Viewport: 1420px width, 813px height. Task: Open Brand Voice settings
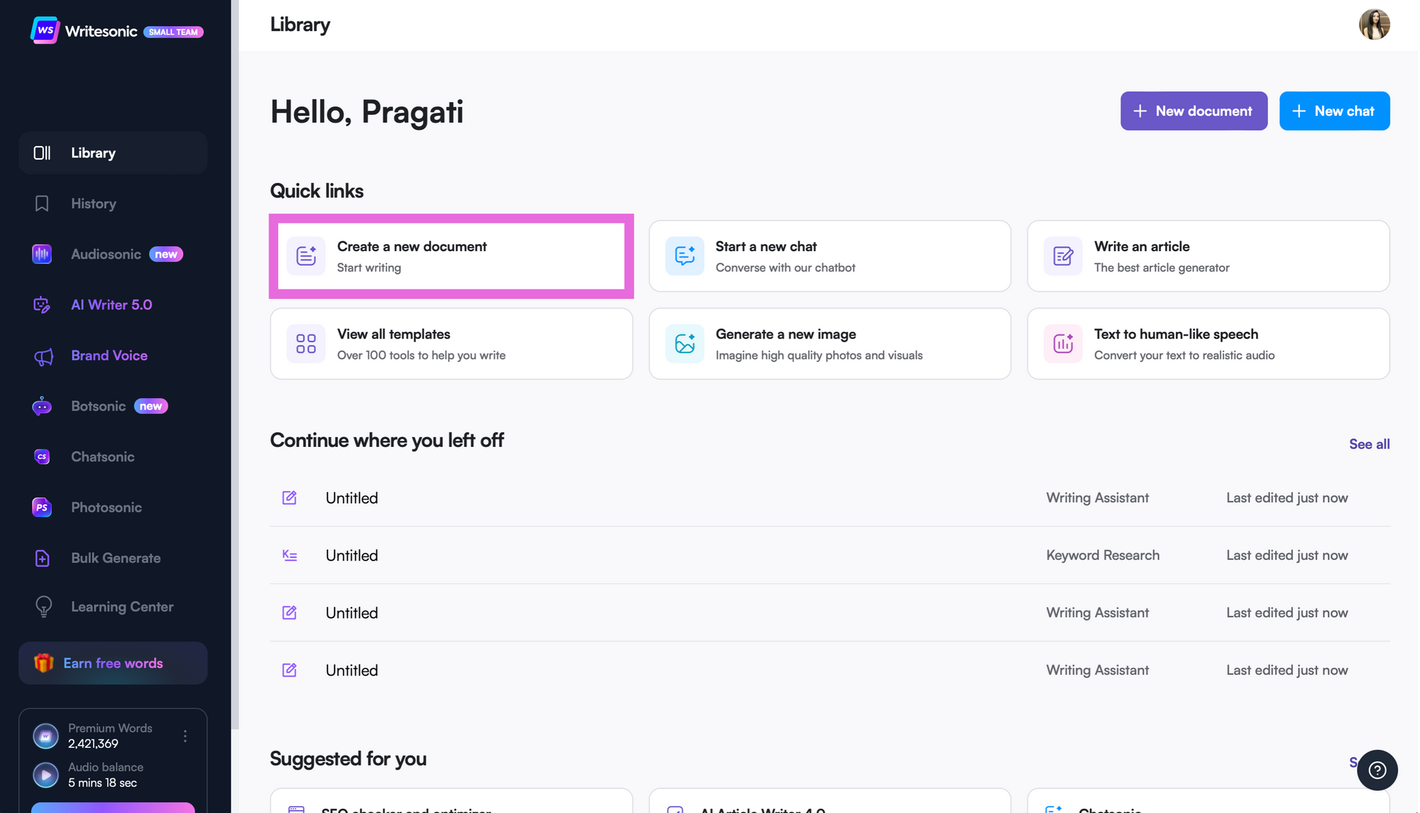point(109,355)
